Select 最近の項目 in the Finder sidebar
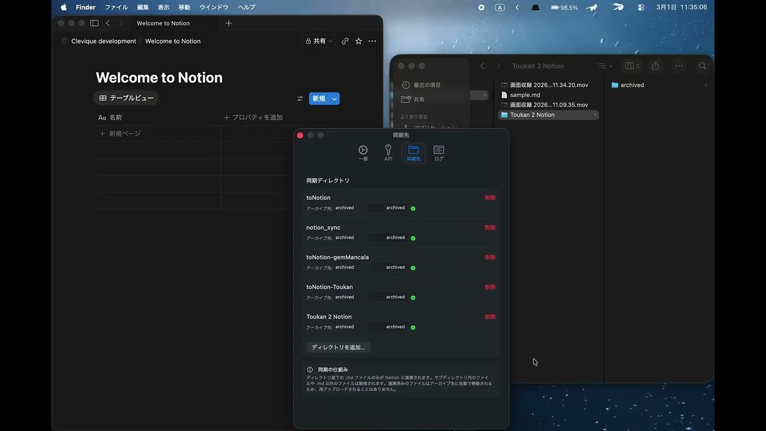Image resolution: width=766 pixels, height=431 pixels. click(421, 85)
